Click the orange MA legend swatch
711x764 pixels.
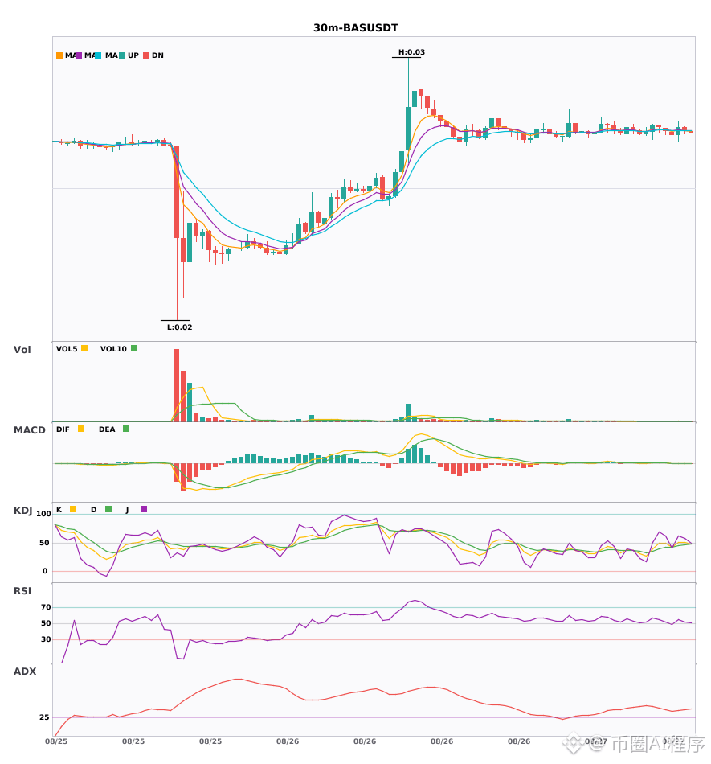click(59, 55)
